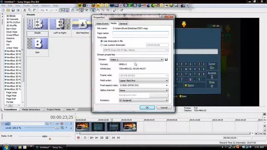The height and width of the screenshot is (150, 267).
Task: Redo the action via toolbar arrow
Action: 52,10
